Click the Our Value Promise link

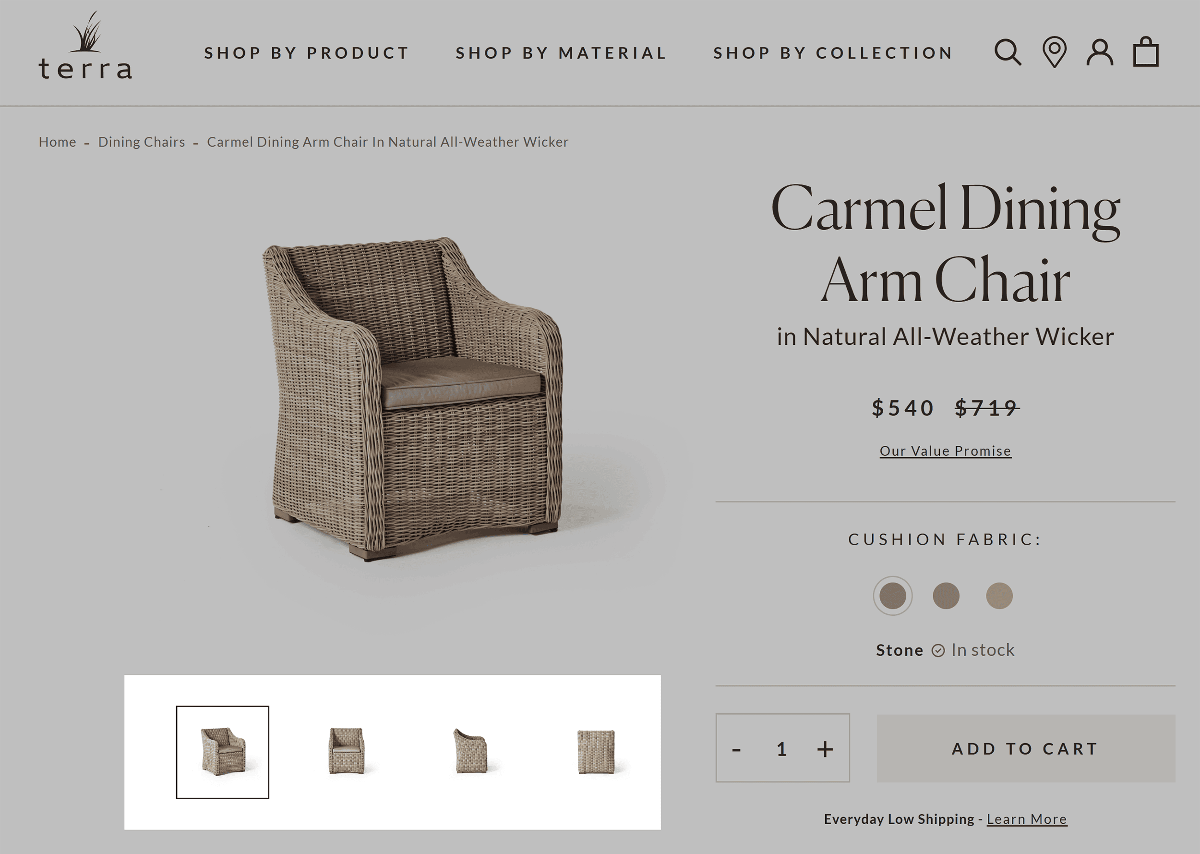click(x=945, y=450)
